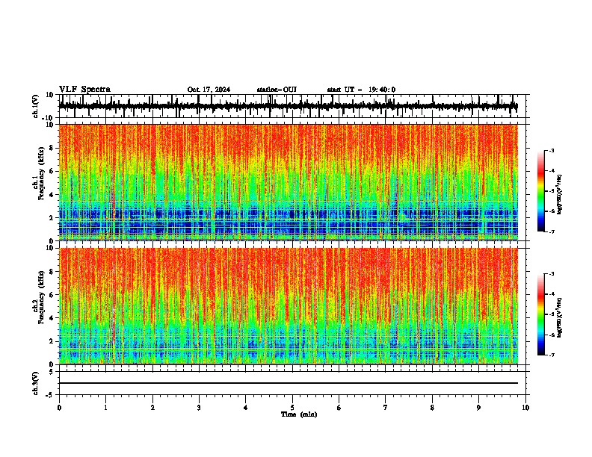Click the ch.1(V) waveform trace panel

click(x=292, y=106)
